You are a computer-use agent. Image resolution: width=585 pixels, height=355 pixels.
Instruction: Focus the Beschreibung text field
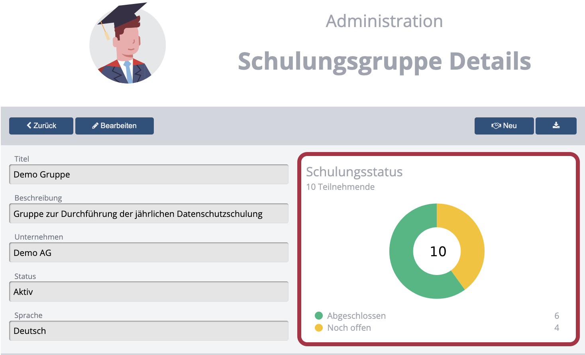point(149,214)
